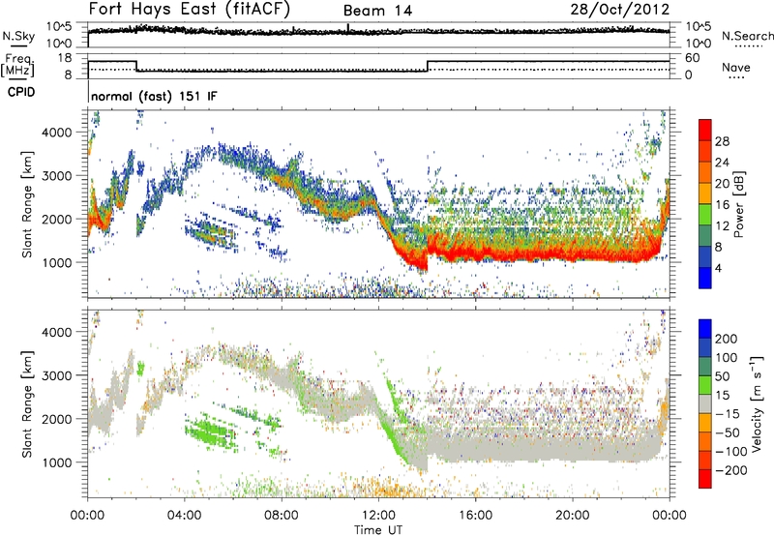Click the '12' Power colorbar tick label

[722, 226]
